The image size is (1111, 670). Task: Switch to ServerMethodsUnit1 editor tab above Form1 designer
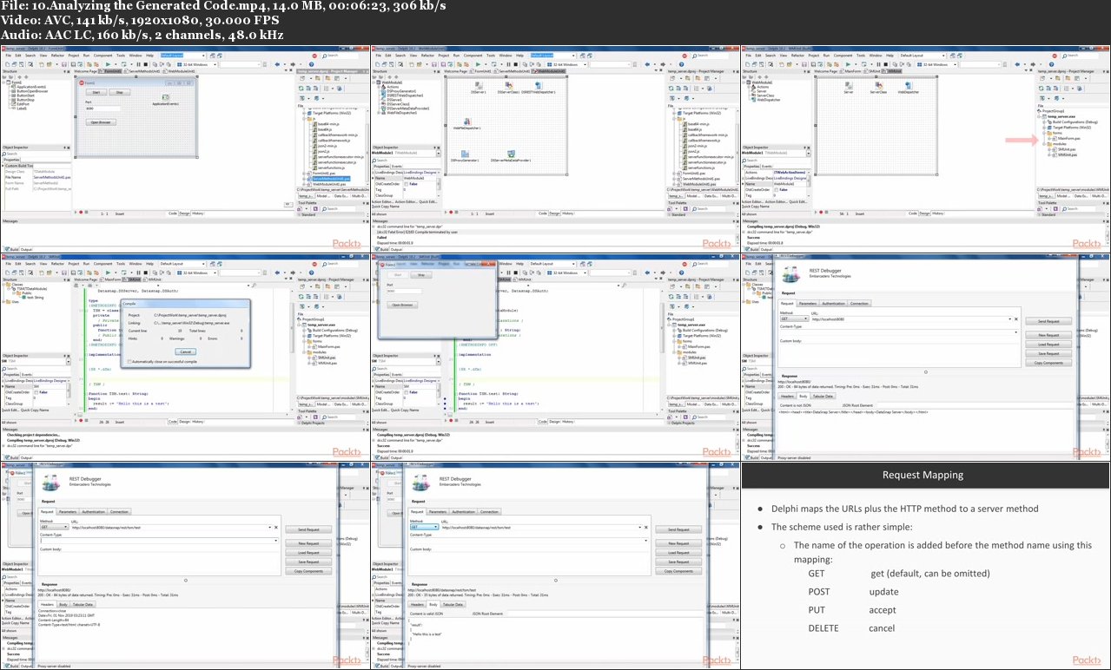pos(144,71)
